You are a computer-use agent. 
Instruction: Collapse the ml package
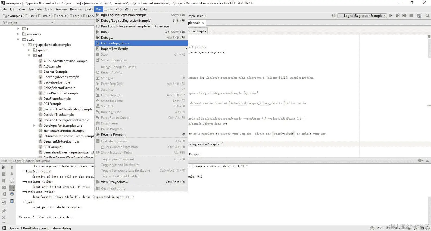click(29, 56)
